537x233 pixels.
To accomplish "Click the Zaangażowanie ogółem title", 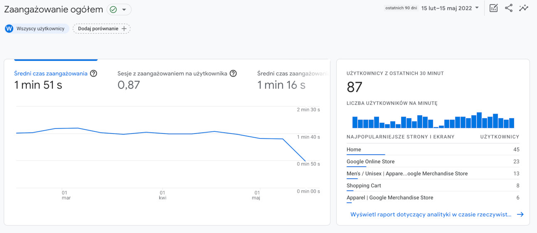I will click(x=54, y=9).
